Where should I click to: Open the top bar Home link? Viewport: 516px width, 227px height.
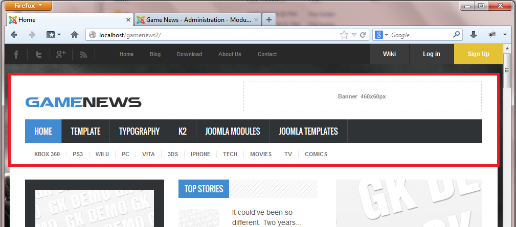pos(126,54)
